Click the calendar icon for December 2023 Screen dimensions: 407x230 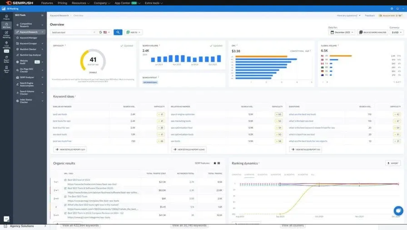click(332, 32)
